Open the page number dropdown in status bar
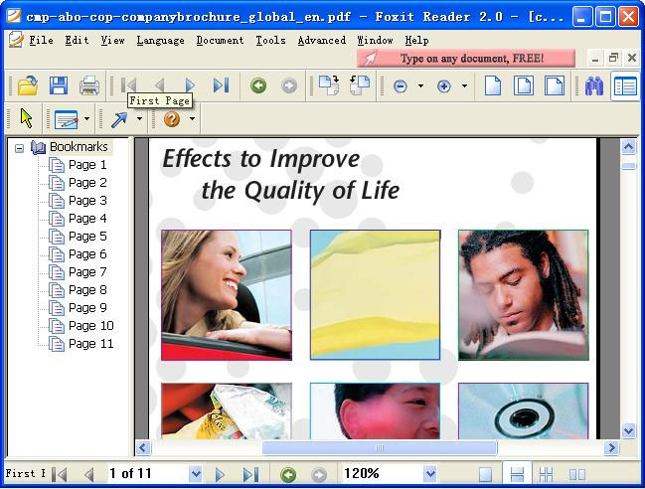645x489 pixels. pos(195,474)
